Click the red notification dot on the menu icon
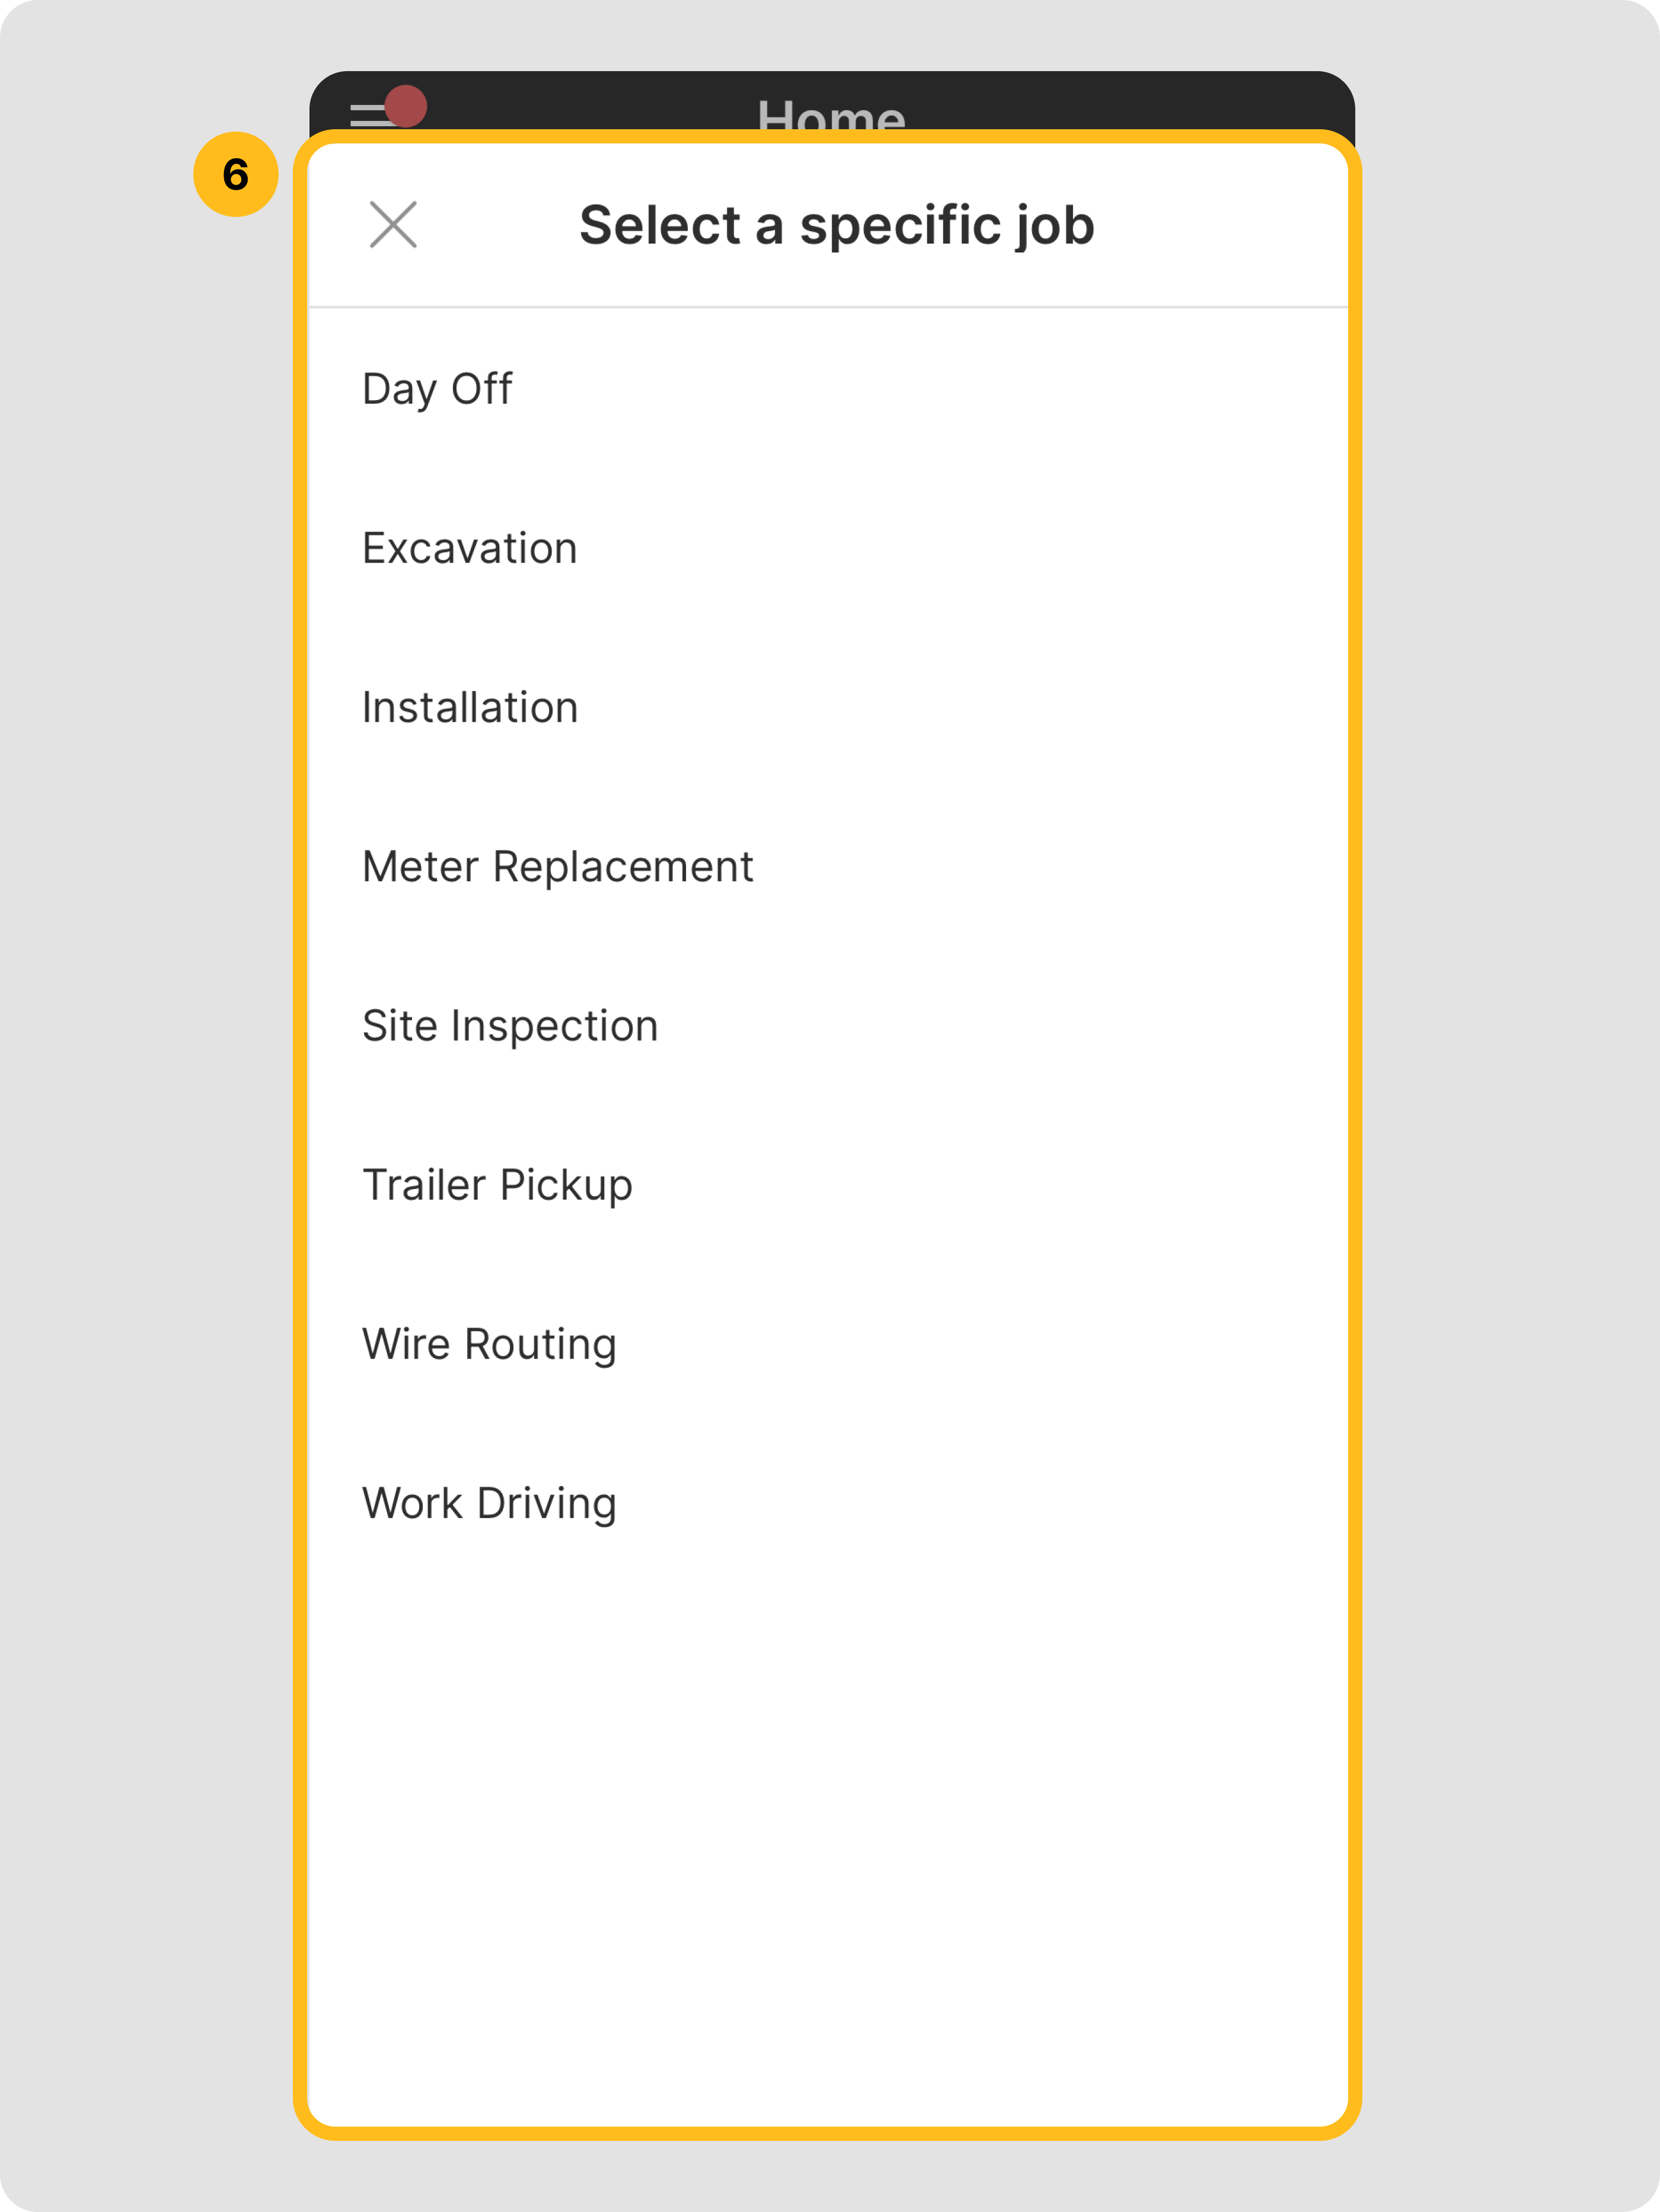Viewport: 1660px width, 2212px height. (406, 106)
